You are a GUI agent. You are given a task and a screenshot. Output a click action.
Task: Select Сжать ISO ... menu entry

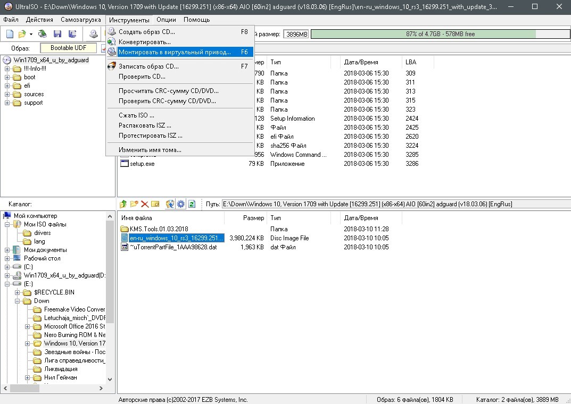180,115
